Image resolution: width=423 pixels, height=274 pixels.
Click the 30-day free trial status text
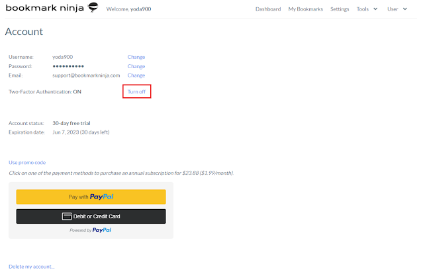[x=71, y=123]
